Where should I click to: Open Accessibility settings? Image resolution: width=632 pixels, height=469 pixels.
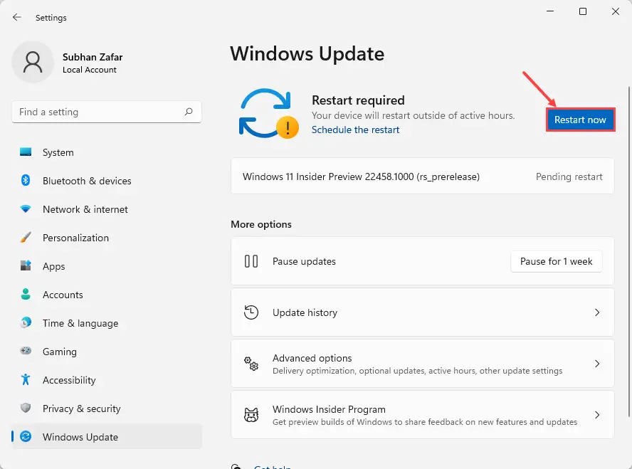107,380
